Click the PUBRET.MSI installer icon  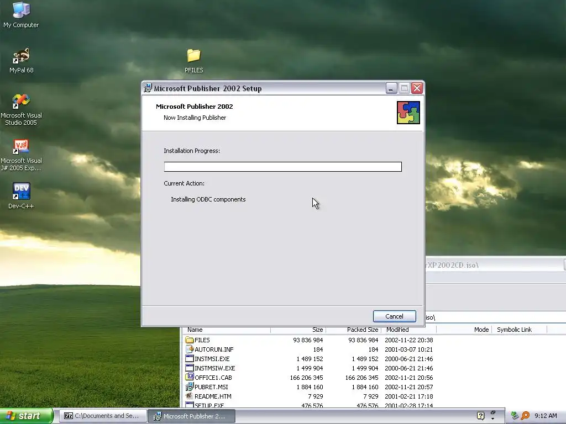pos(190,387)
